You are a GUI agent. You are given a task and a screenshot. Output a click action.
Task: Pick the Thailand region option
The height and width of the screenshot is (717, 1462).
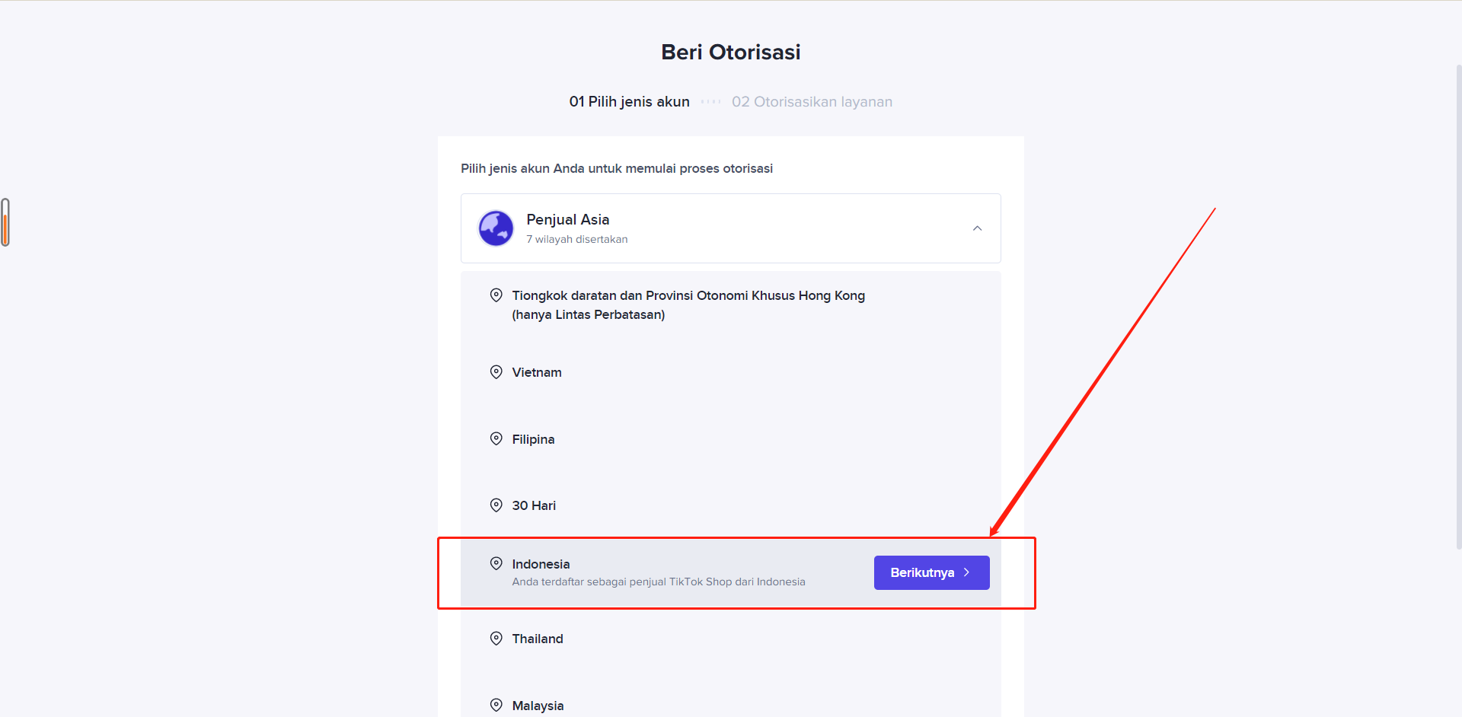(538, 639)
